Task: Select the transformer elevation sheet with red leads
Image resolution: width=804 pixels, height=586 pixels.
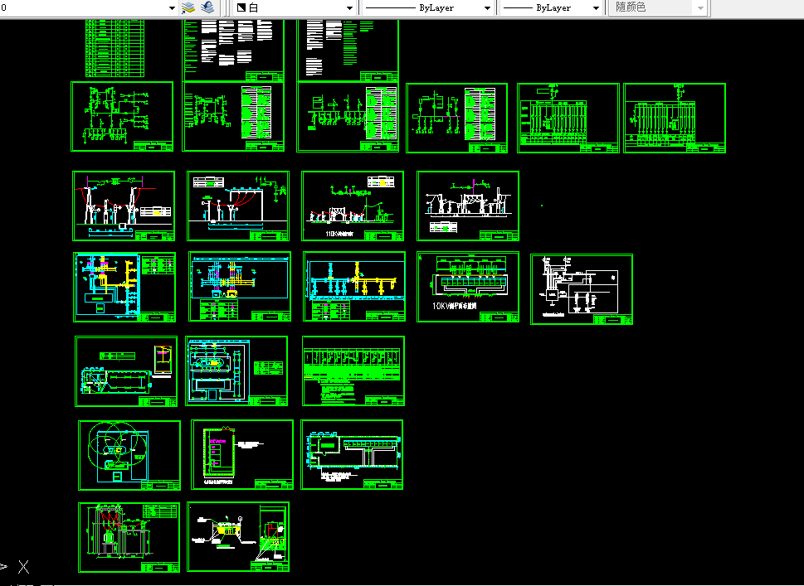Action: click(x=129, y=537)
